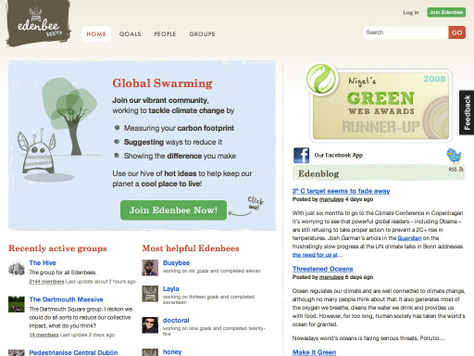The height and width of the screenshot is (356, 474).
Task: Read the Threatened Oceans blog post
Action: coord(323,269)
